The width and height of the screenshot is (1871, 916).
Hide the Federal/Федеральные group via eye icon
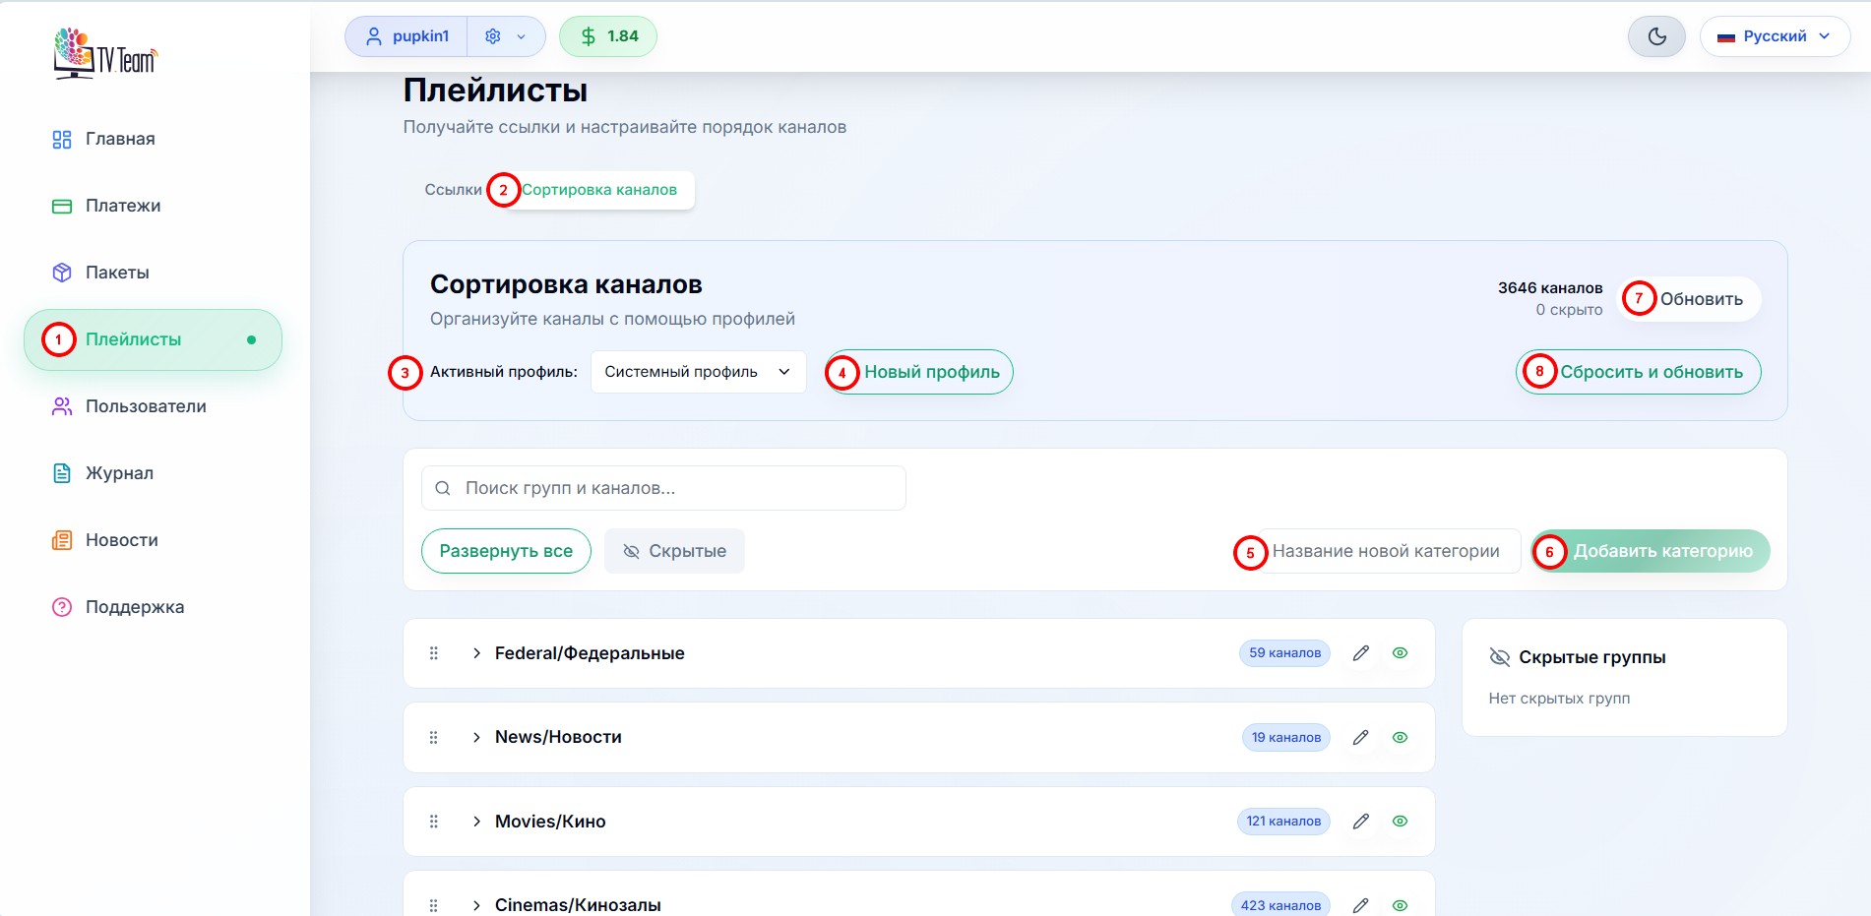point(1400,652)
